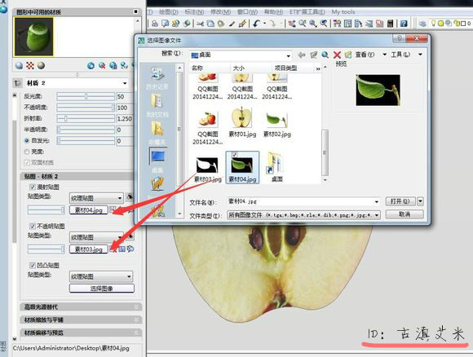Viewport: 473px width, 357px height.
Task: Toggle the 漫射贴图 checkbox
Action: click(33, 187)
